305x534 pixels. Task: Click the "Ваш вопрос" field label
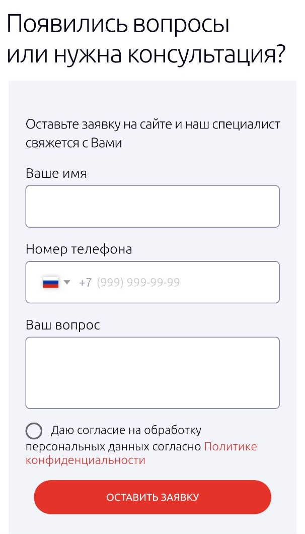point(62,325)
